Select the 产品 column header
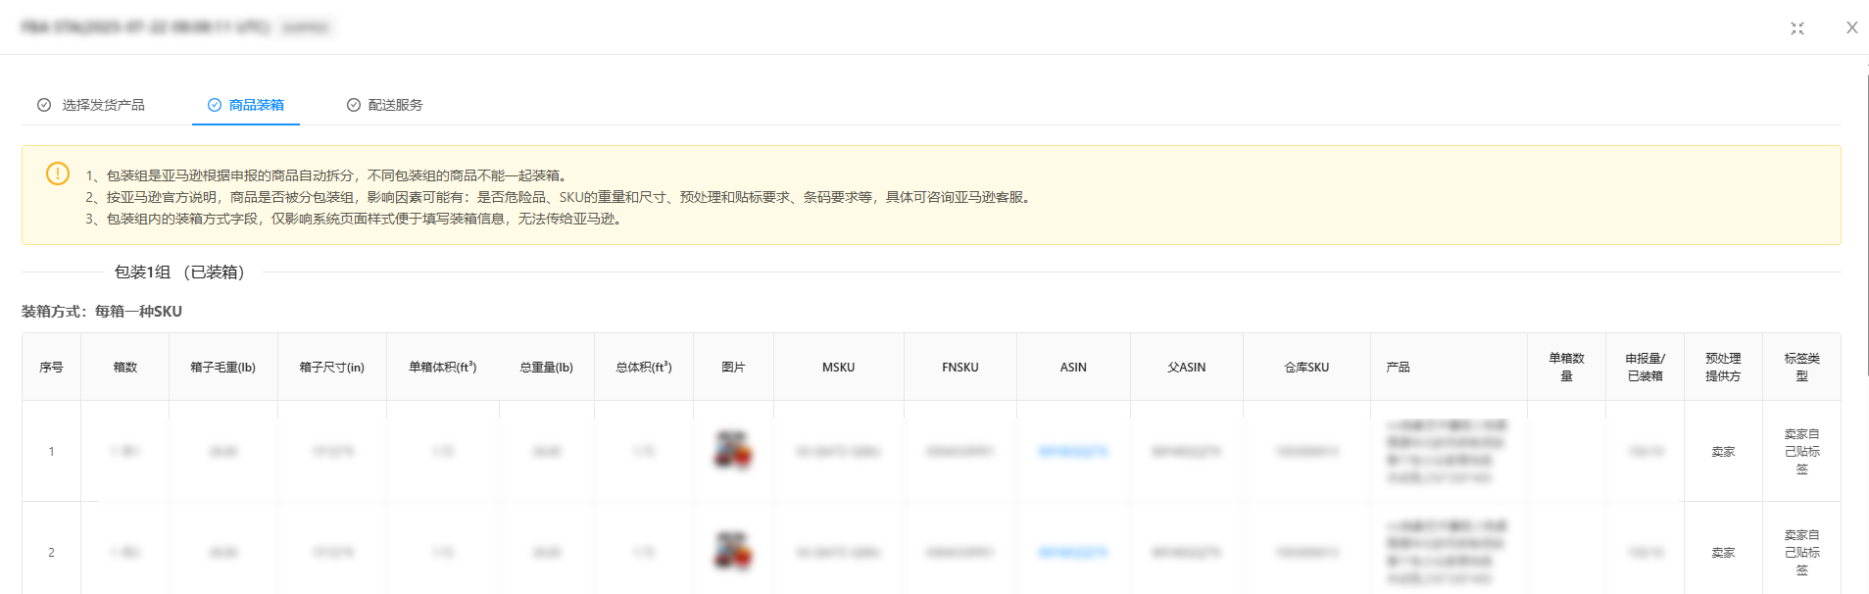The width and height of the screenshot is (1869, 594). click(1398, 368)
